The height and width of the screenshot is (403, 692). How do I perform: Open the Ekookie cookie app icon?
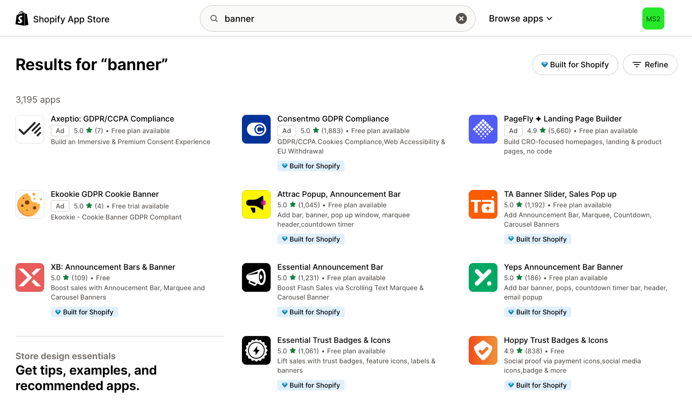pyautogui.click(x=30, y=204)
